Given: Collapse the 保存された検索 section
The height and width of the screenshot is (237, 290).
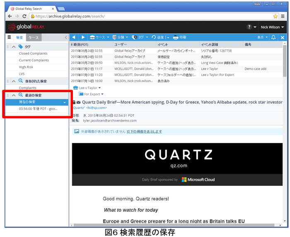Looking at the screenshot, I should (14, 81).
